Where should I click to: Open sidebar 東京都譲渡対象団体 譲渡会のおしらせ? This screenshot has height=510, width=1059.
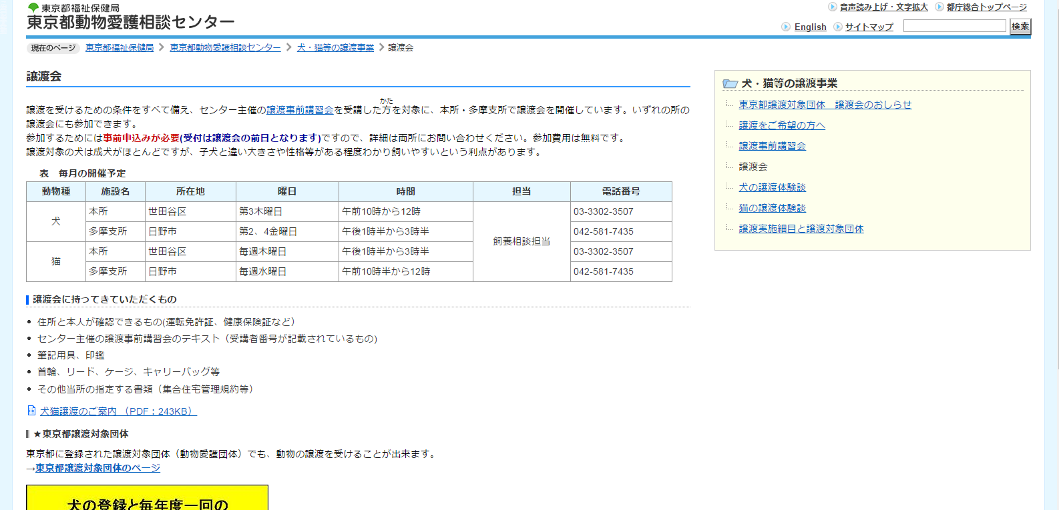825,105
